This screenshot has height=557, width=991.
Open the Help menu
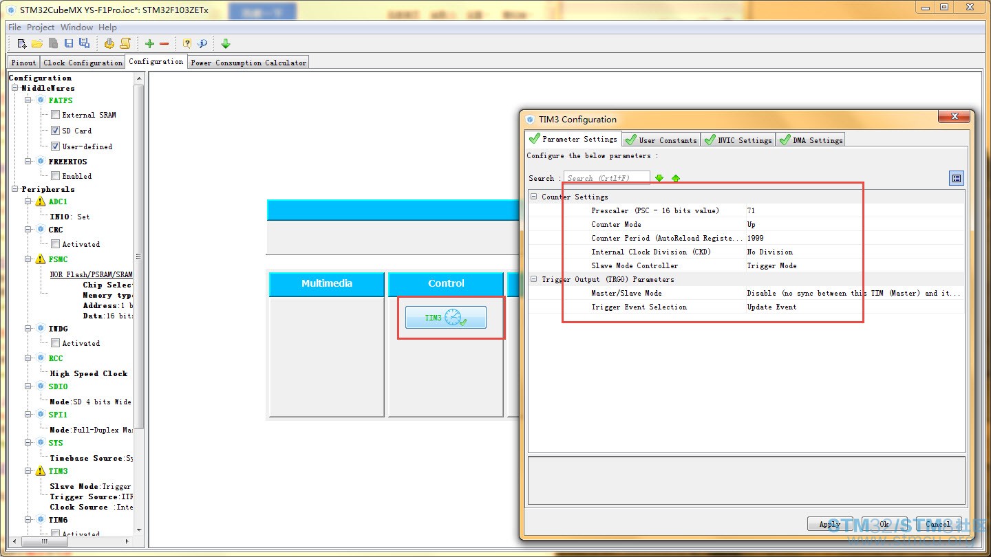click(107, 28)
